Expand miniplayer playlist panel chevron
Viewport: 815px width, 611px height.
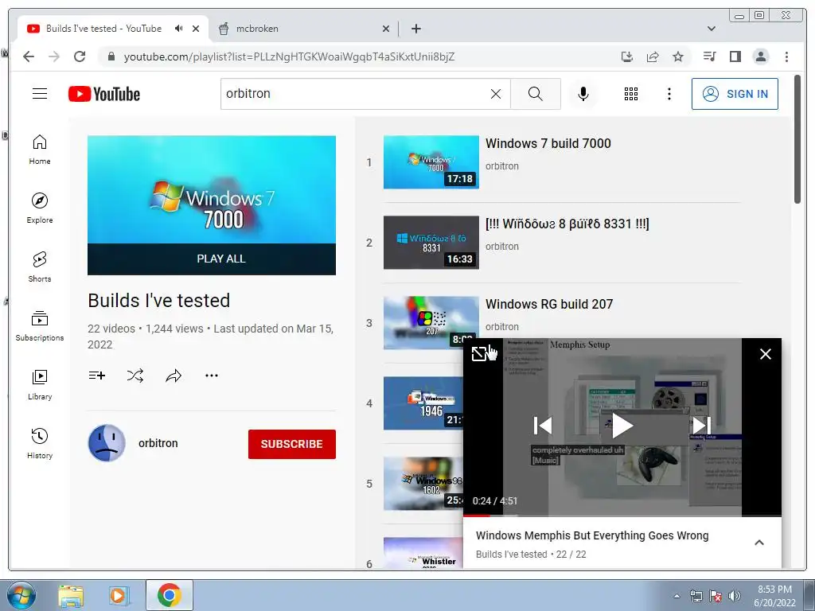coord(758,543)
